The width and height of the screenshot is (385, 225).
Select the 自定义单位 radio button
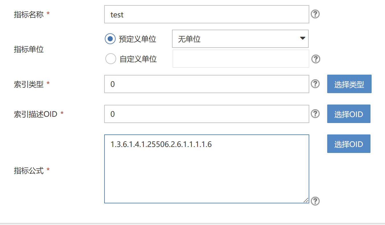[x=110, y=59]
